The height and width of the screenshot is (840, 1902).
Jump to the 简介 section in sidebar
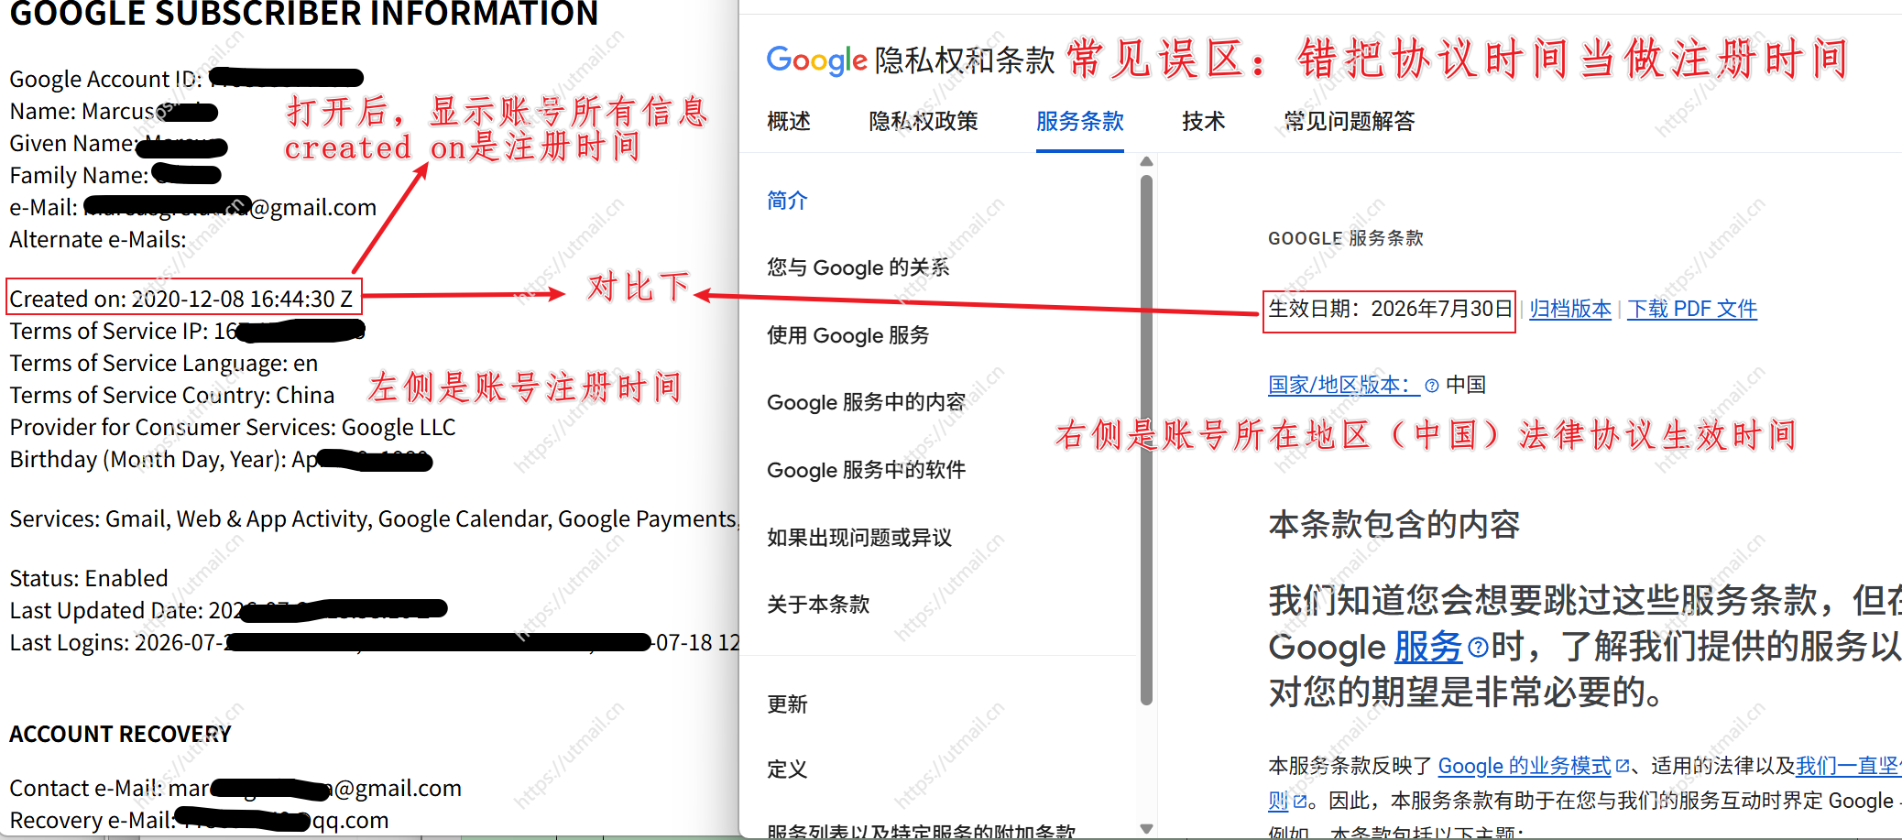787,201
